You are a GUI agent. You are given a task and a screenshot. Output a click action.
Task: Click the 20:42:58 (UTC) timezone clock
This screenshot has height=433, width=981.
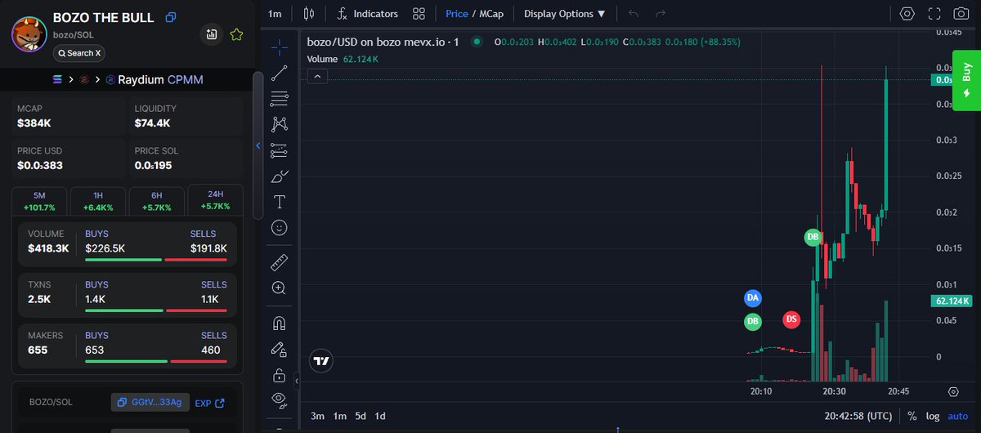point(859,416)
